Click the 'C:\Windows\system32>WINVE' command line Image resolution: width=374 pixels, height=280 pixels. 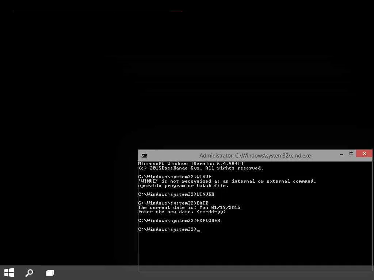[175, 177]
